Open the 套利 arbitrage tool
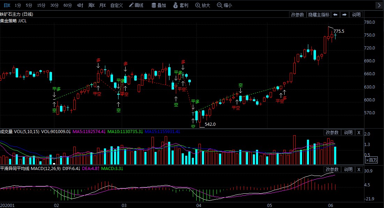This screenshot has width=384, height=208. tap(181, 5)
